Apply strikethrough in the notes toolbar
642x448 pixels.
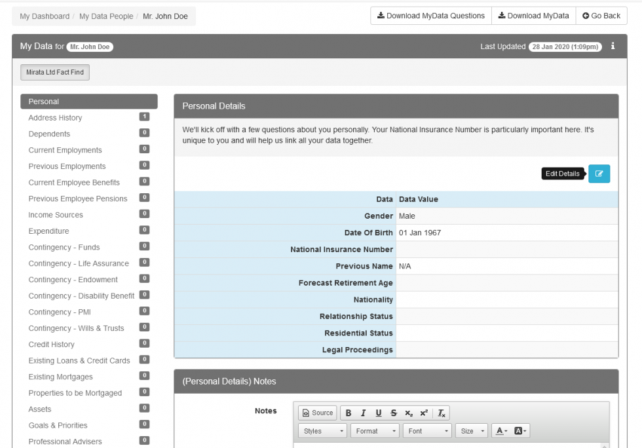[394, 413]
